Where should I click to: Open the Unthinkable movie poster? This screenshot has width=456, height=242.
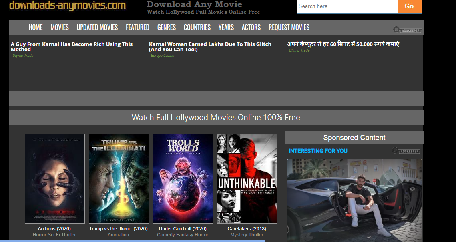point(247,179)
